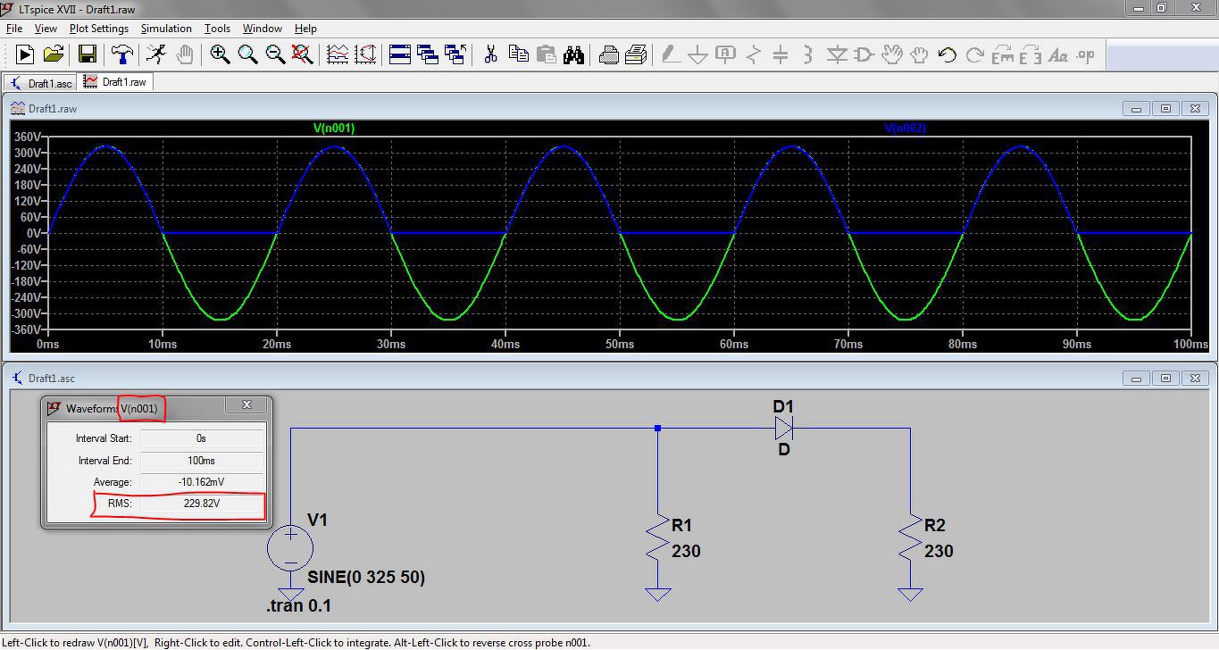Open the Window menu

(262, 29)
